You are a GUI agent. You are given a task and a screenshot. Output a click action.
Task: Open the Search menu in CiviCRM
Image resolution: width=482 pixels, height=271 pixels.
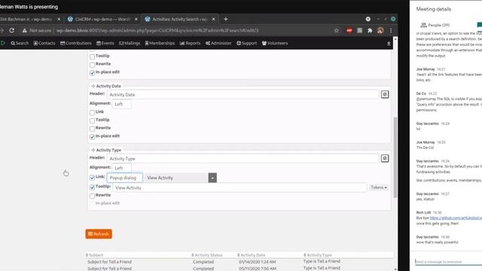tap(20, 44)
